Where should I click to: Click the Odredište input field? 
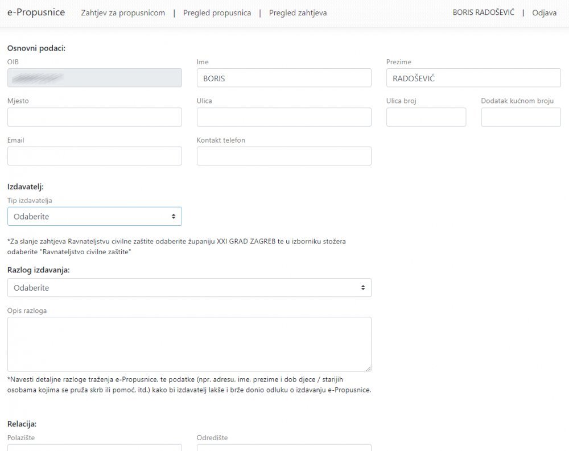[284, 448]
